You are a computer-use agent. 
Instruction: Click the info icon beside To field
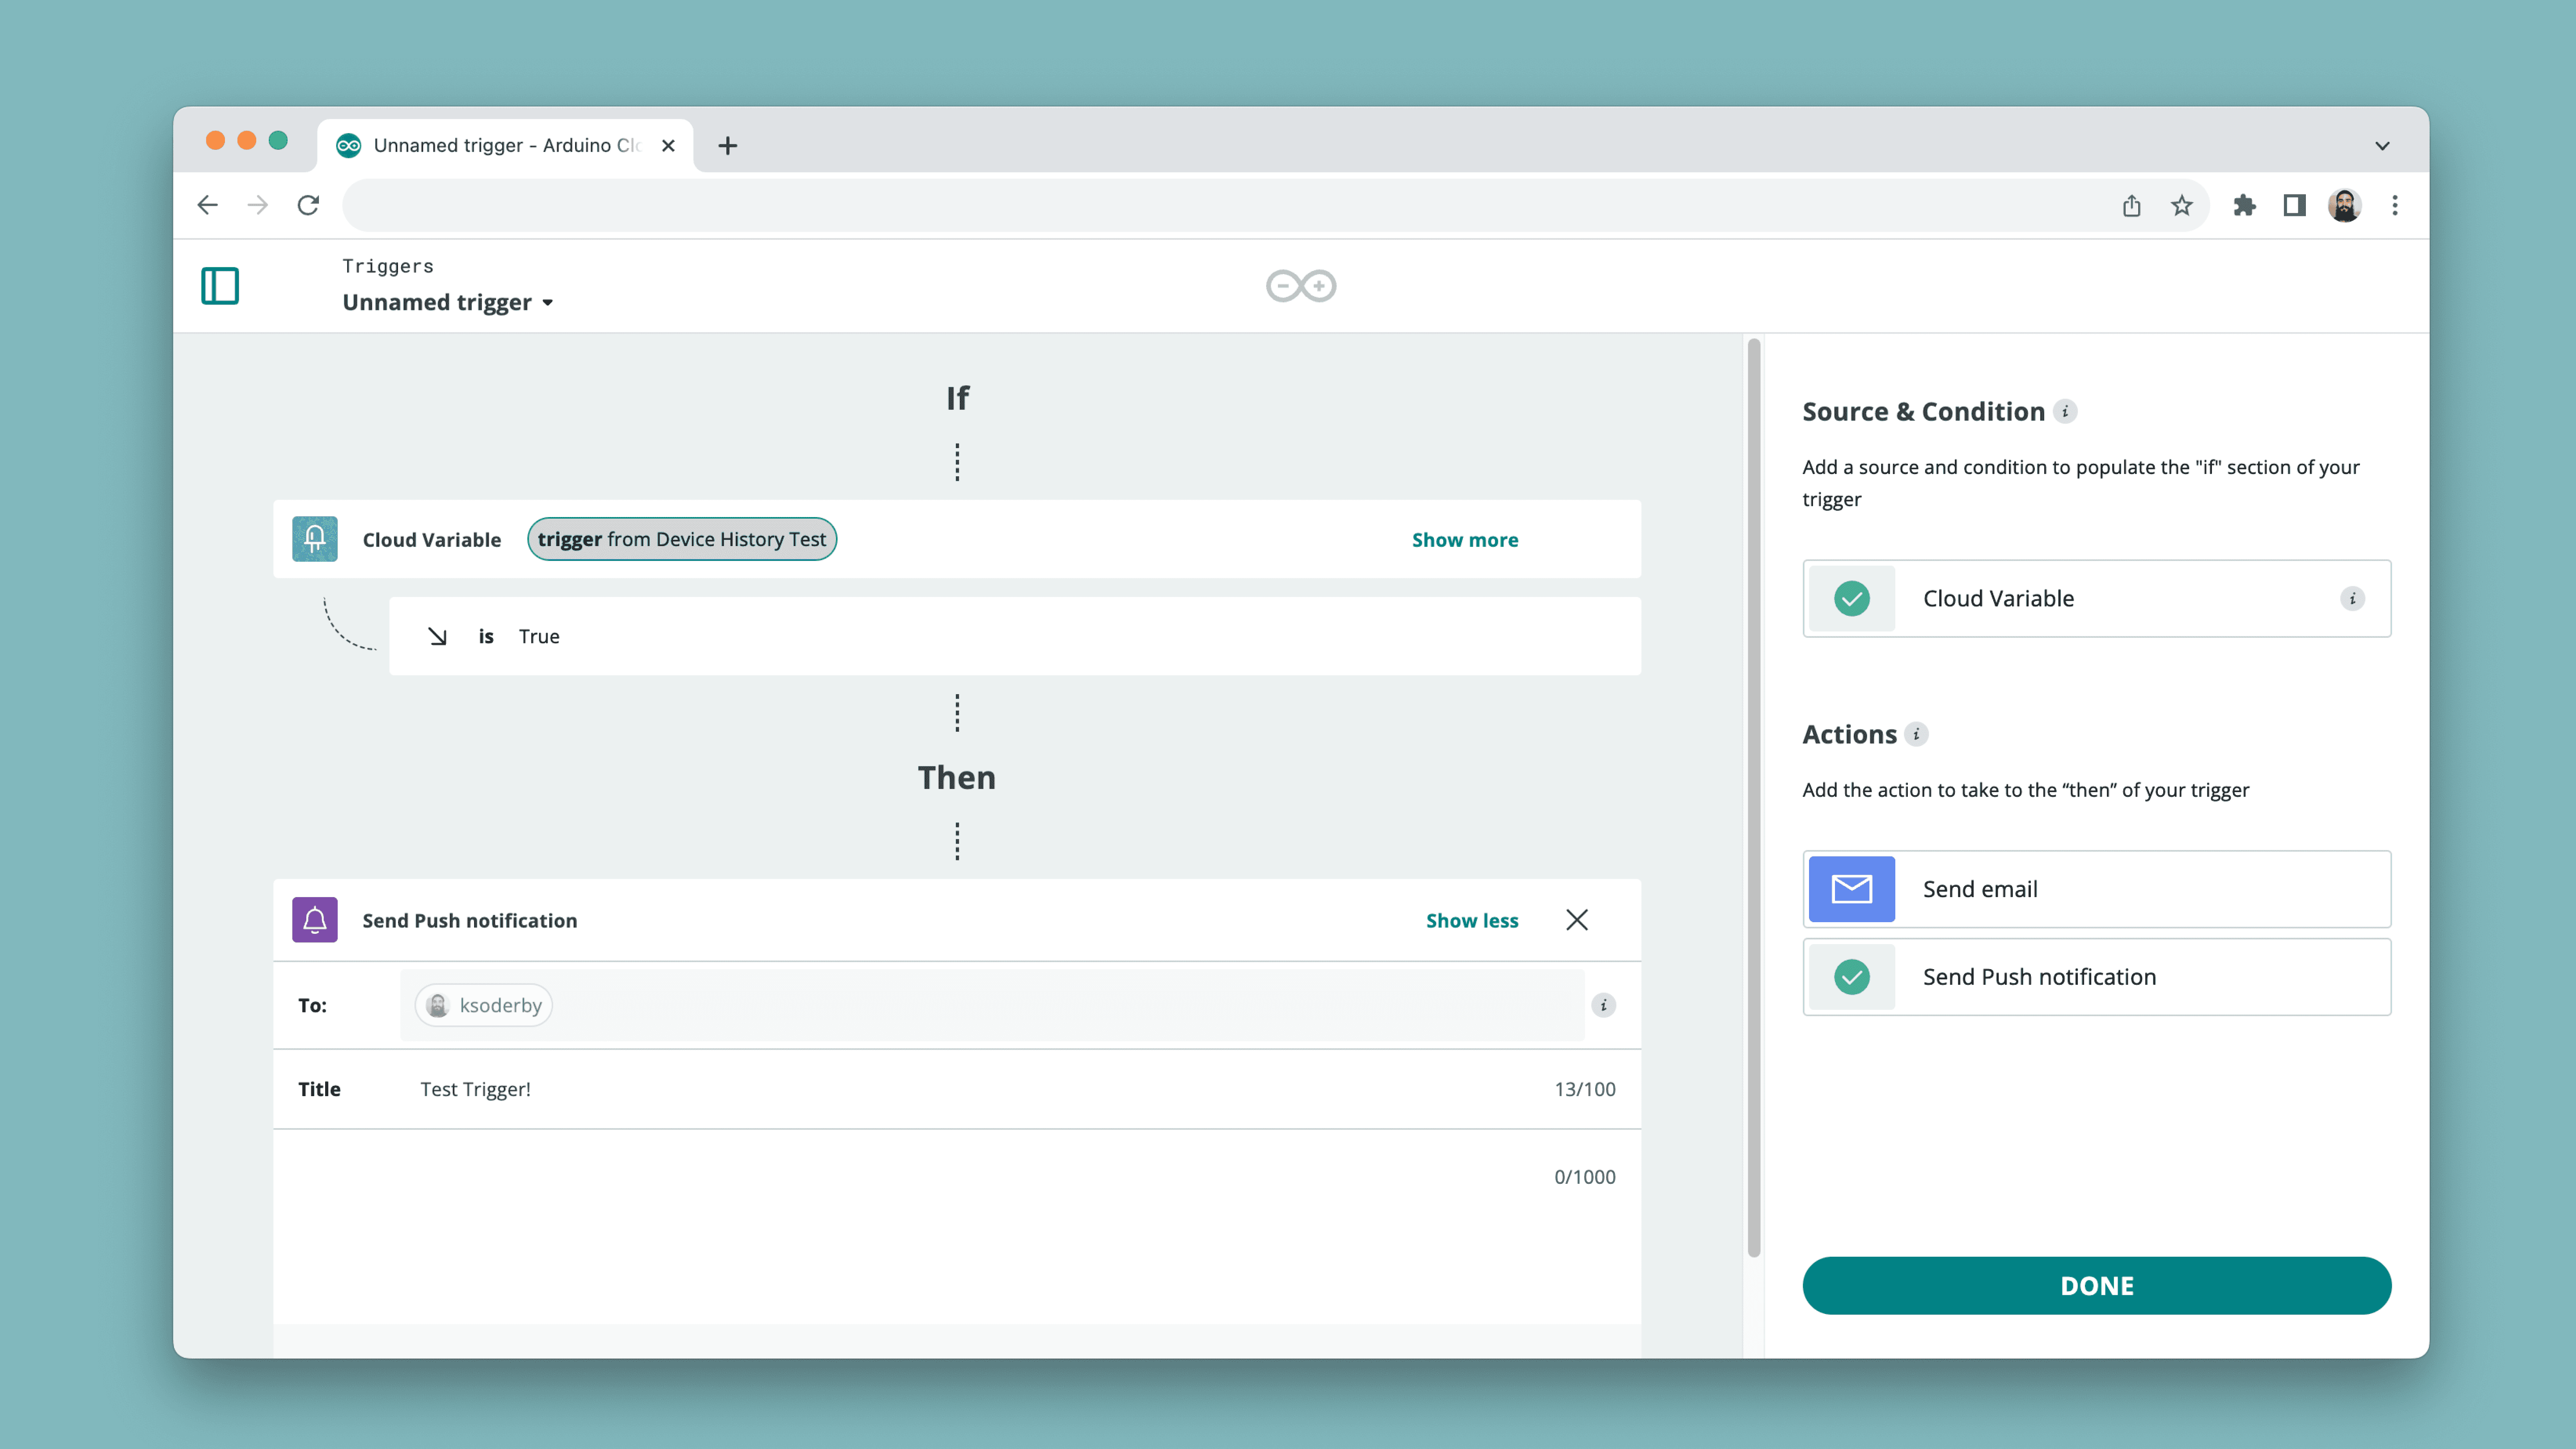[x=1603, y=1005]
